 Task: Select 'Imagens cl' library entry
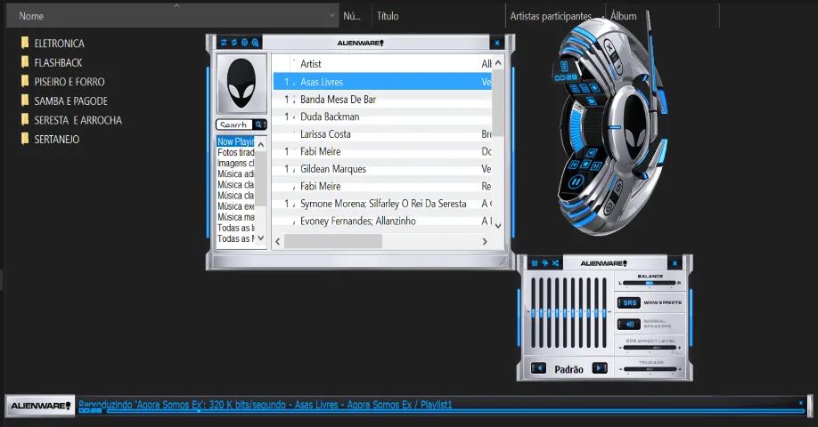point(235,163)
